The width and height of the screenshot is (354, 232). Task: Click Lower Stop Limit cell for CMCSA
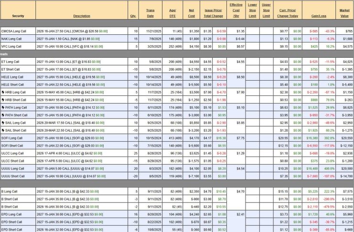[252, 31]
